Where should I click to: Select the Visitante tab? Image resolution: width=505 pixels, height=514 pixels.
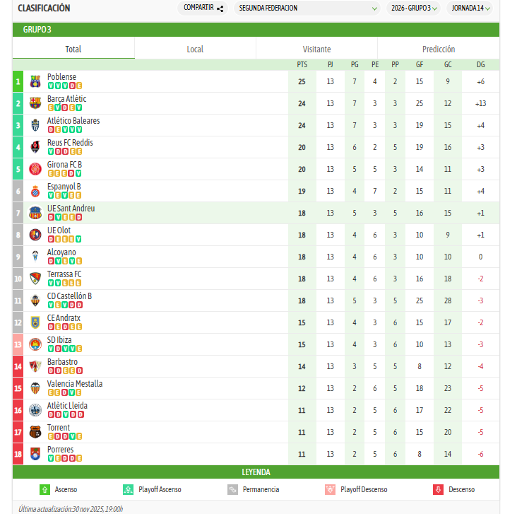316,49
